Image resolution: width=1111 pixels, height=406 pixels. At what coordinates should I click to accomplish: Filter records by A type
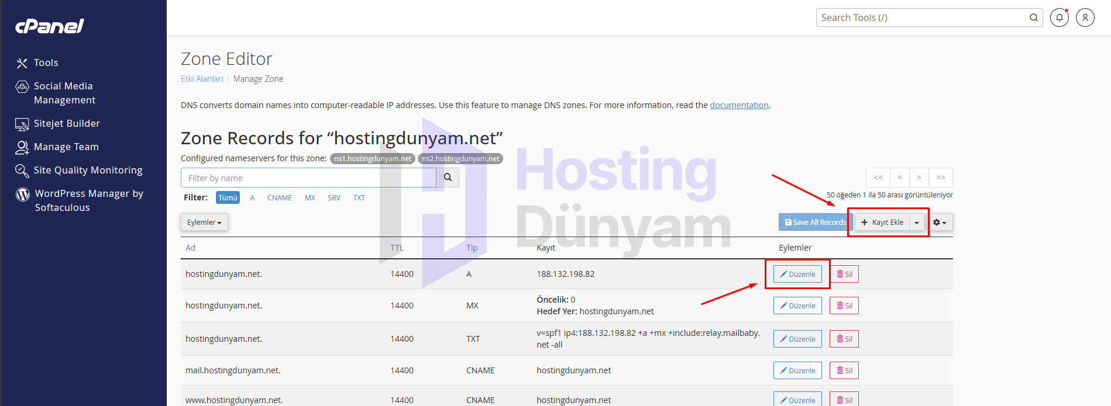coord(252,198)
